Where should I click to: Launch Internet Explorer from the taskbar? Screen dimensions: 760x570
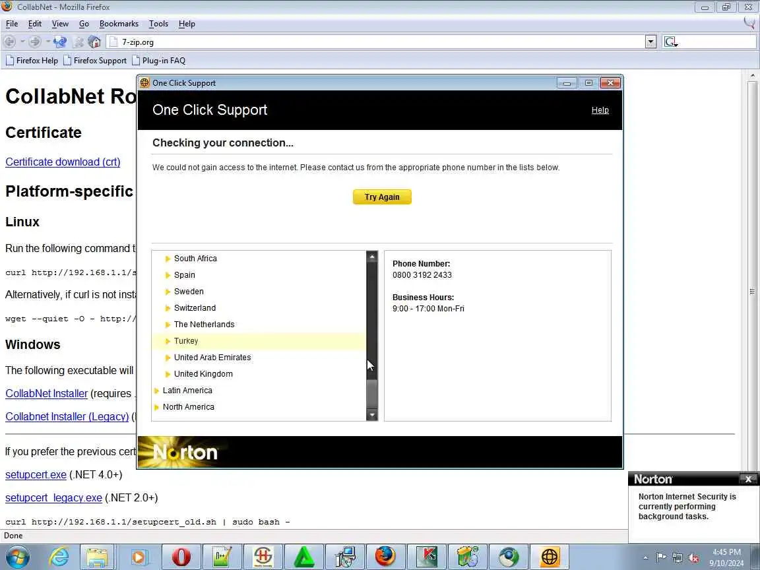click(59, 556)
